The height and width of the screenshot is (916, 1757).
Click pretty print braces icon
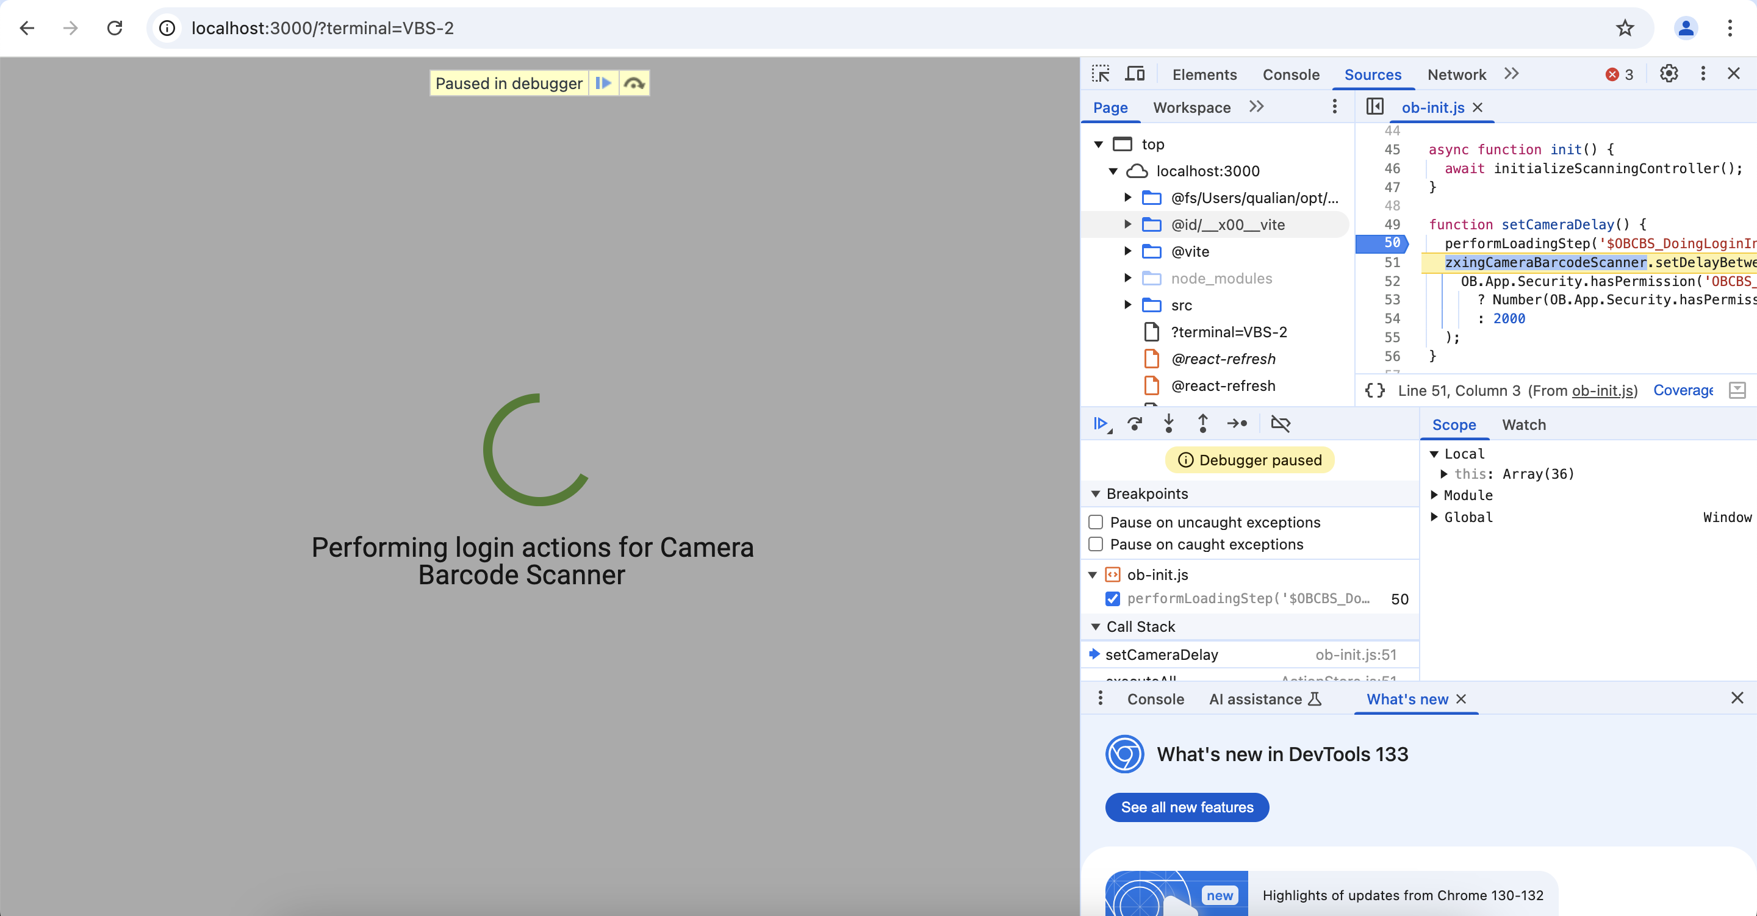(x=1374, y=390)
